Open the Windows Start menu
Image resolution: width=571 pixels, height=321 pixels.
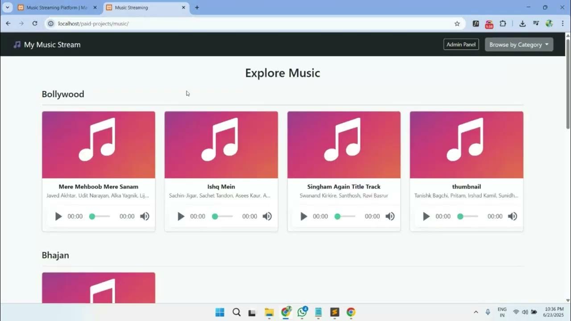pyautogui.click(x=220, y=312)
